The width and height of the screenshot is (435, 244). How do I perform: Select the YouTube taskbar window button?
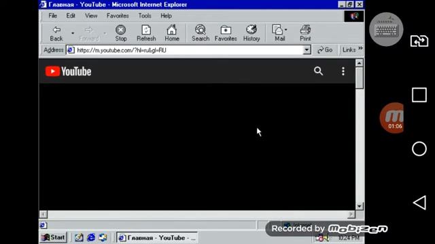point(157,238)
